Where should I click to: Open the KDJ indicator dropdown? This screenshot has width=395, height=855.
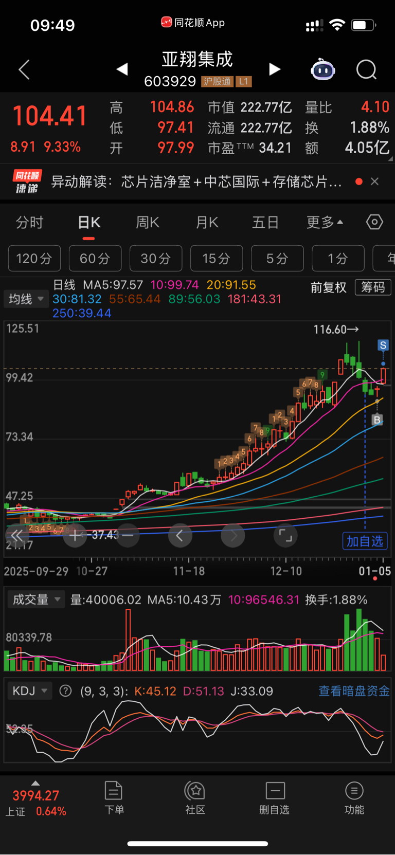(30, 691)
